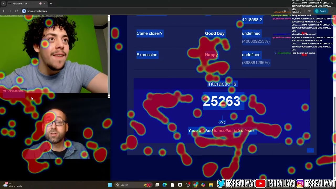Bookmark this page with the star icon
The height and width of the screenshot is (189, 336).
point(285,11)
